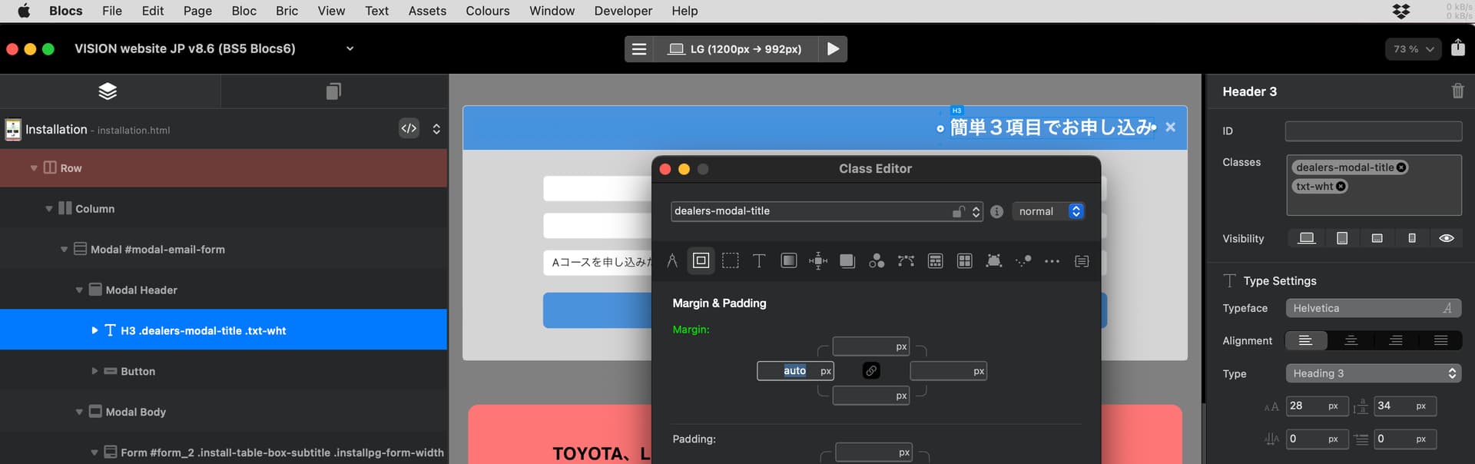Image resolution: width=1475 pixels, height=464 pixels.
Task: Open the Page Manager icon in sidebar
Action: pos(333,91)
